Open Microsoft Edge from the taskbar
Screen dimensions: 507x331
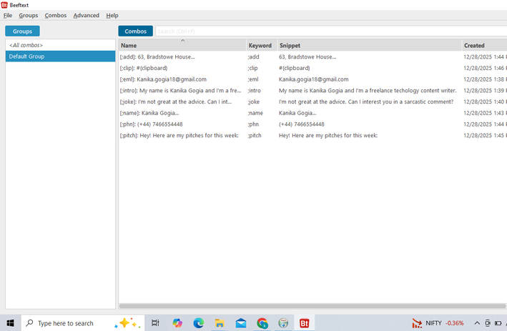coord(199,323)
